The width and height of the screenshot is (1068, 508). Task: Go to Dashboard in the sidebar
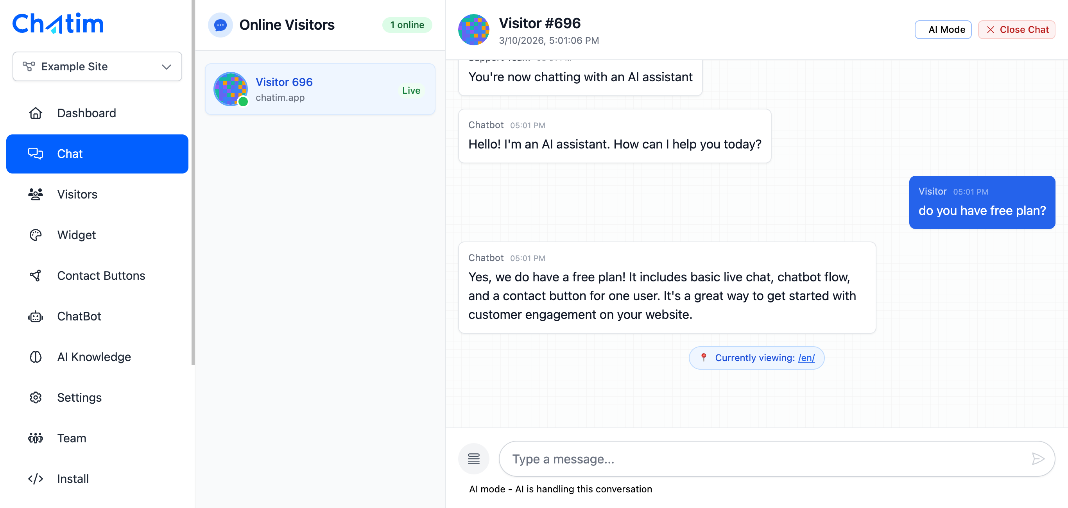coord(97,113)
